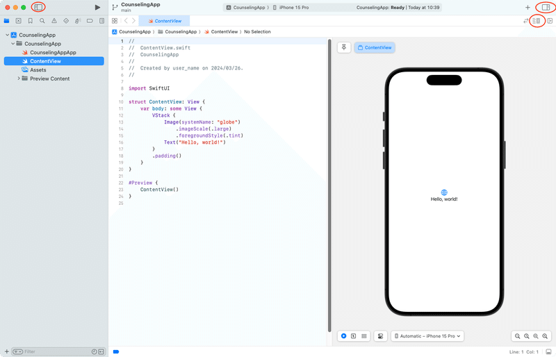Open the Bookmark navigator
Viewport: 556px width, 357px height.
31,21
